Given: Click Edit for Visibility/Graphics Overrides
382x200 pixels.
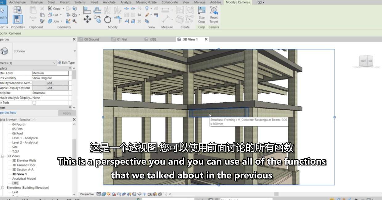Looking at the screenshot, I should point(50,83).
